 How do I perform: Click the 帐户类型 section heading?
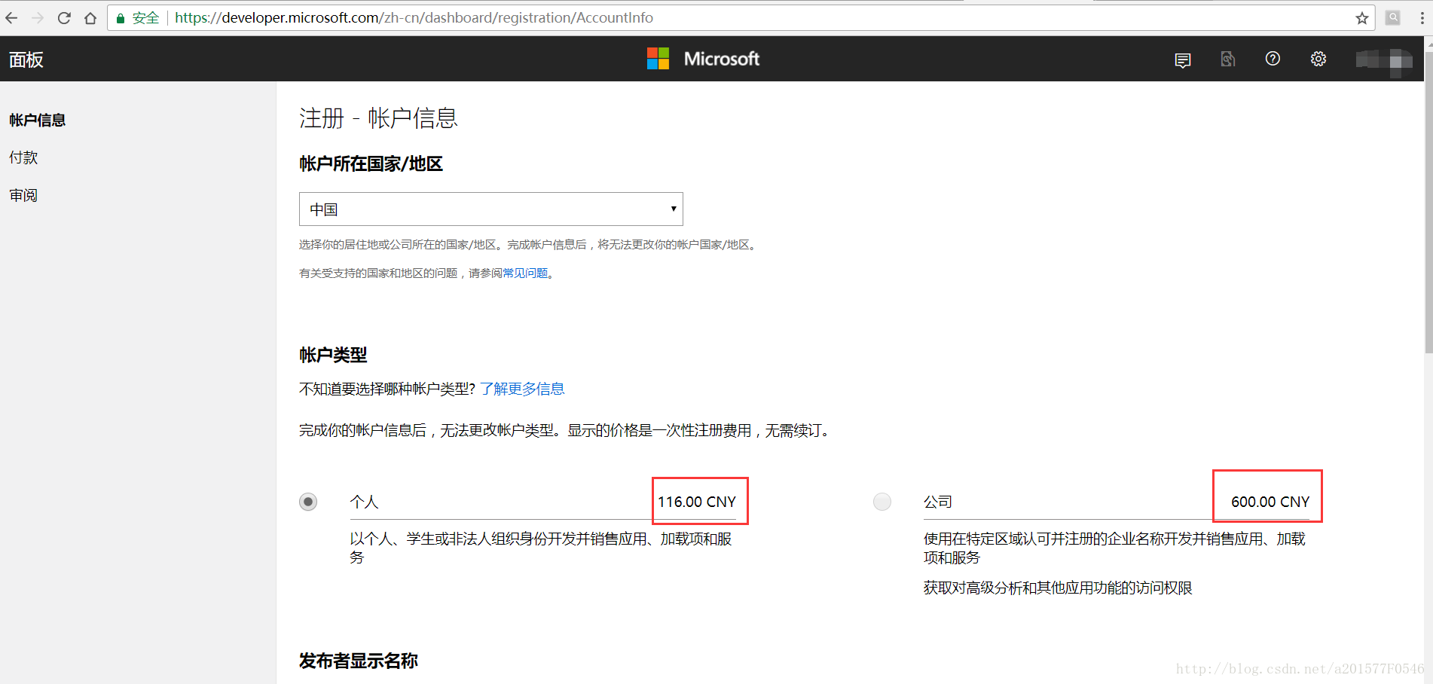(x=333, y=355)
